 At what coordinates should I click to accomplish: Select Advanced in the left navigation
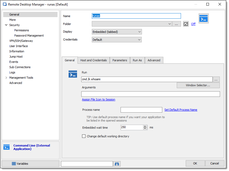(x=16, y=83)
